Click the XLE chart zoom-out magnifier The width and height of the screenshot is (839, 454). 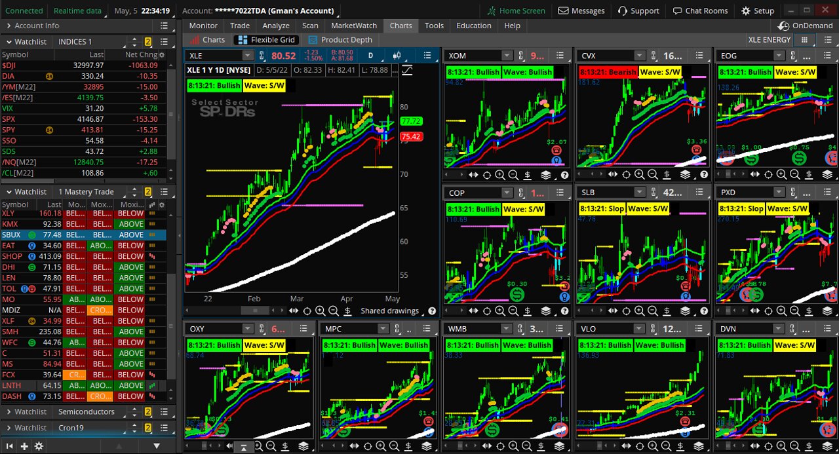[x=334, y=311]
